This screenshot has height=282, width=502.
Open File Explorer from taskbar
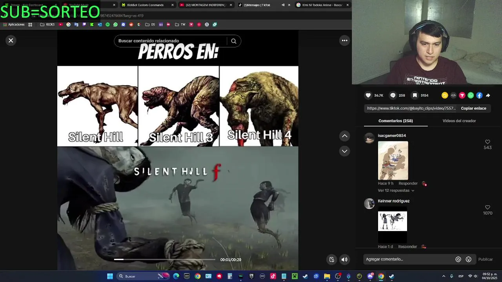point(327,276)
